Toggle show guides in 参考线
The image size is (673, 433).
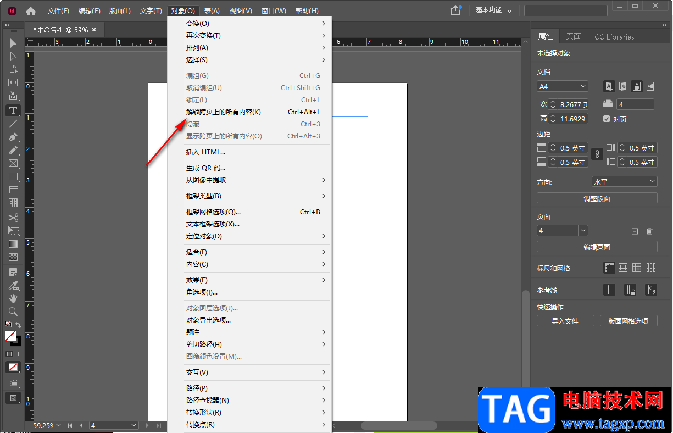point(609,290)
